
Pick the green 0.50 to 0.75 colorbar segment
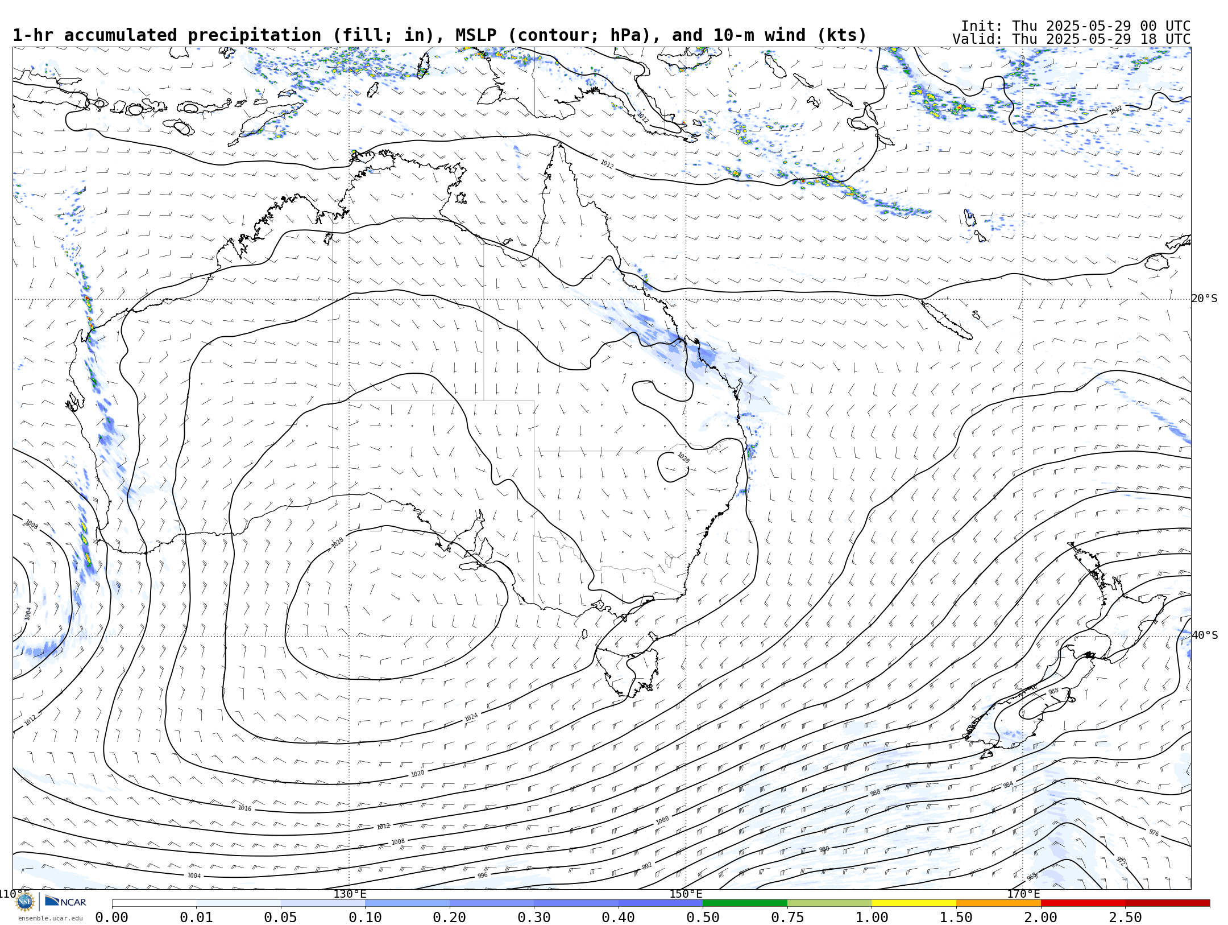[745, 903]
